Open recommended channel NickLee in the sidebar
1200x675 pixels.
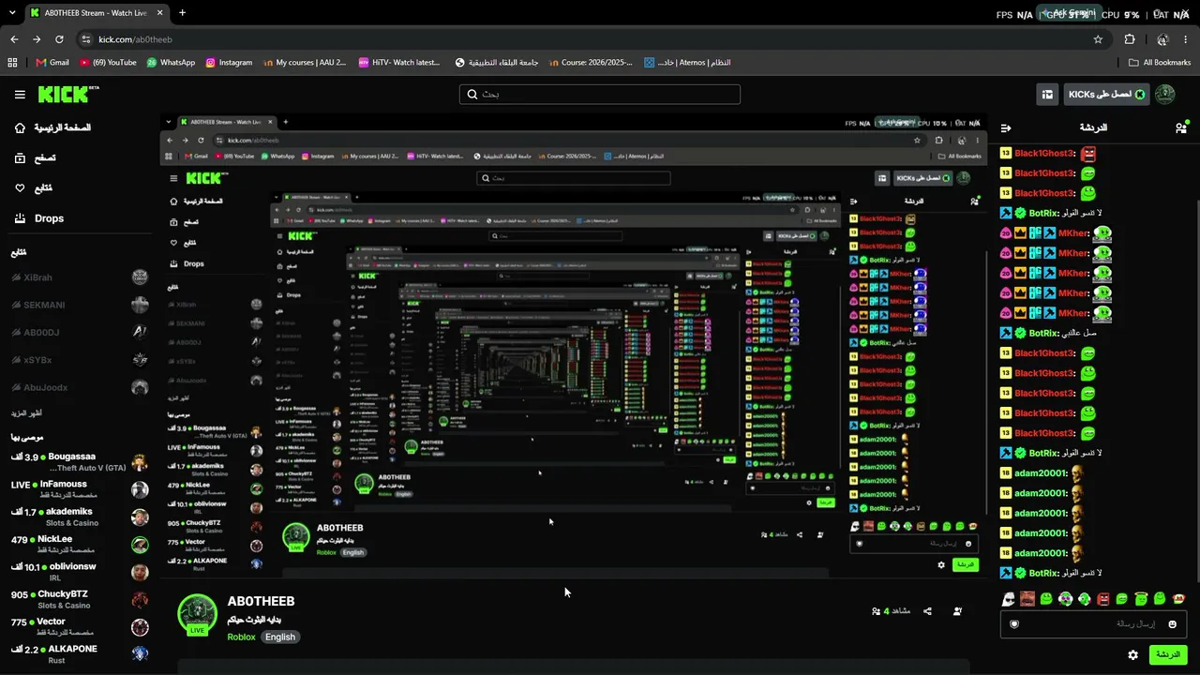click(80, 545)
